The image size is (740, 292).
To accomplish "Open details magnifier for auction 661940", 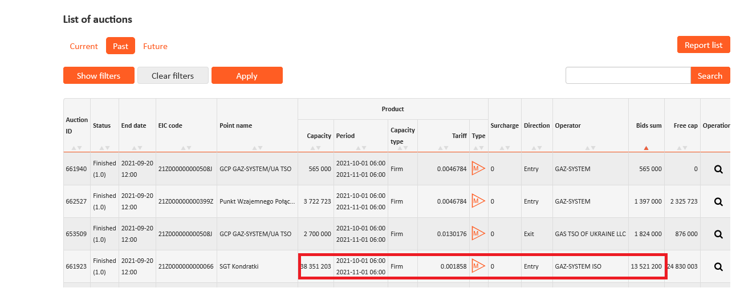I will point(718,169).
